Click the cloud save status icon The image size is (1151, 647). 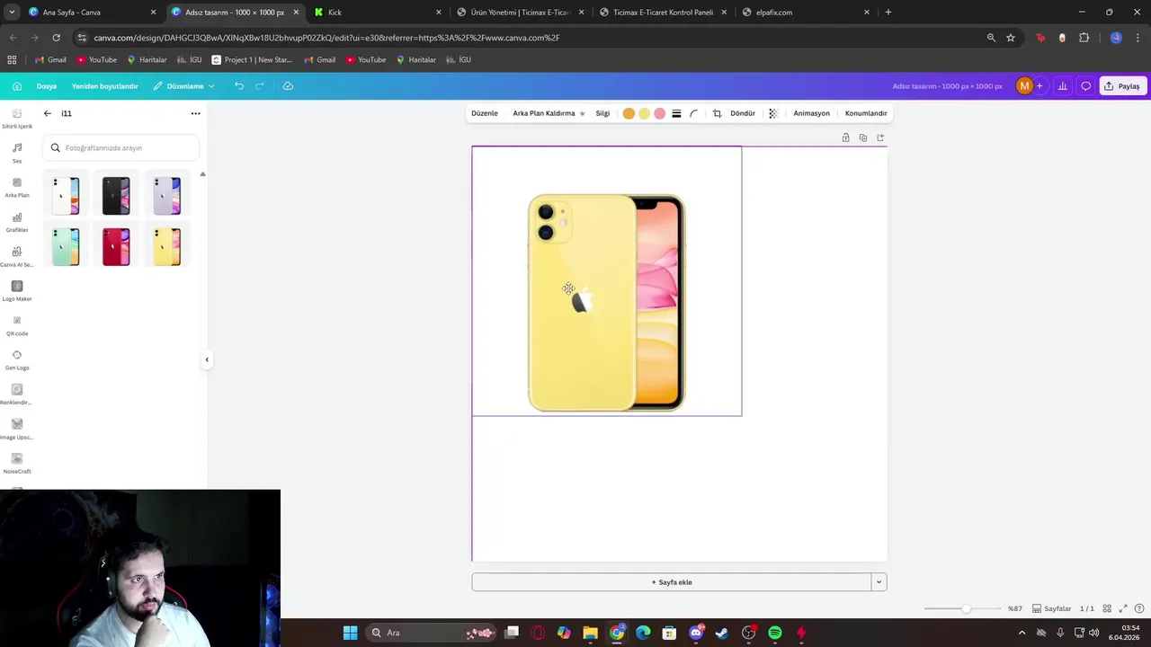pos(288,86)
